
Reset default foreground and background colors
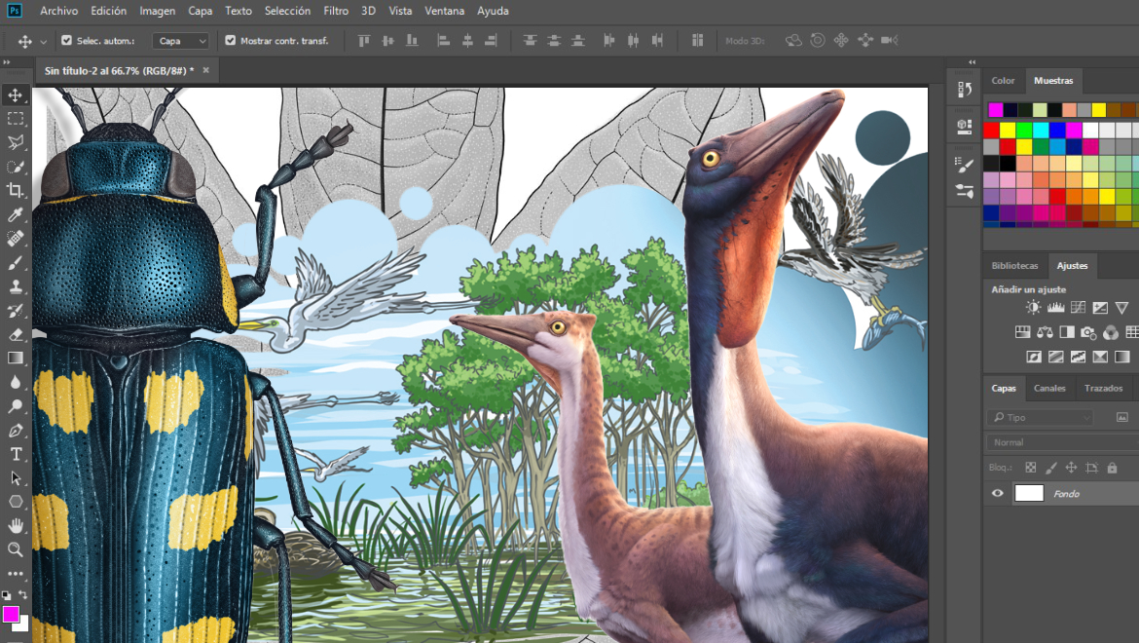coord(6,596)
